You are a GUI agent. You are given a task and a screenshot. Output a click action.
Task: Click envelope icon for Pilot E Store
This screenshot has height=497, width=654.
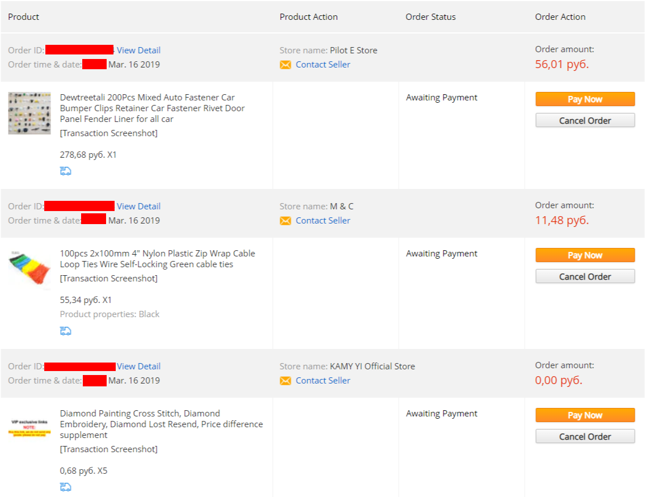285,65
